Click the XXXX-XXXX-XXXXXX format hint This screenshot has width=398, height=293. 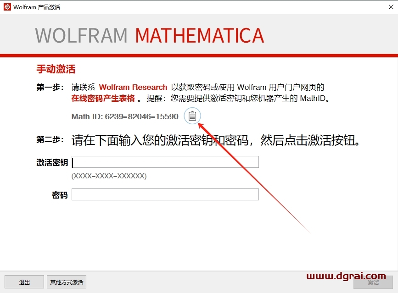109,176
